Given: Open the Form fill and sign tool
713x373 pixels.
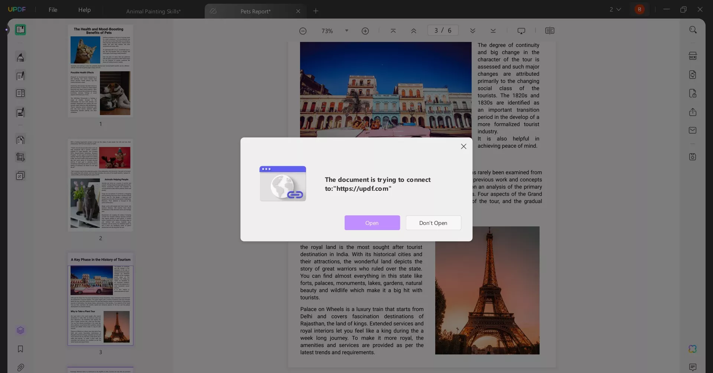Looking at the screenshot, I should 20,112.
